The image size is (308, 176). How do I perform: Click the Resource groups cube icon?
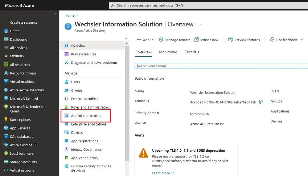pyautogui.click(x=6, y=73)
